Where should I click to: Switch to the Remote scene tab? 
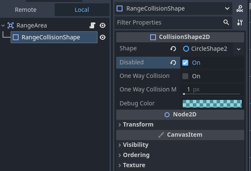tap(25, 10)
